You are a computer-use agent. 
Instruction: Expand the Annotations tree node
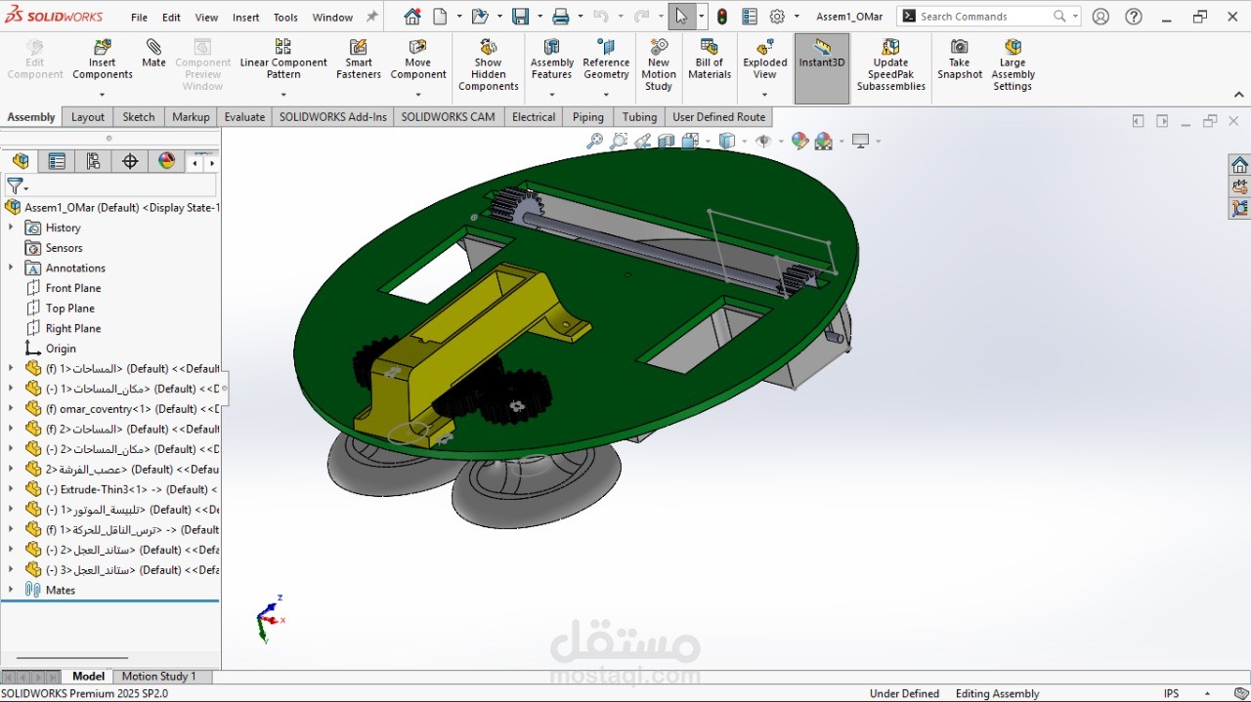(11, 268)
